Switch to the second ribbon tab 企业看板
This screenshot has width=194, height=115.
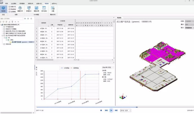[14, 4]
